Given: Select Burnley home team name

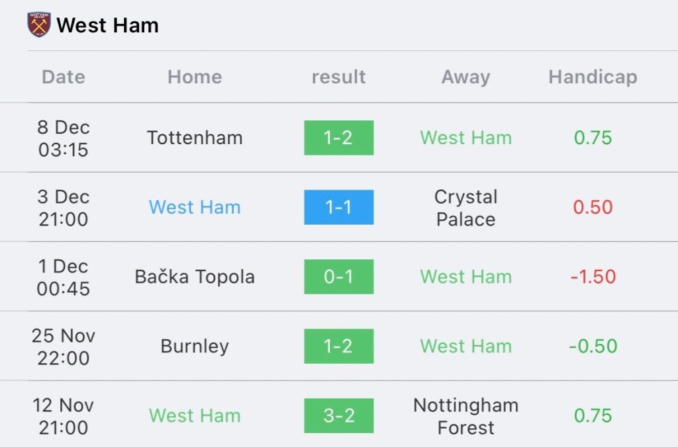Looking at the screenshot, I should point(195,346).
